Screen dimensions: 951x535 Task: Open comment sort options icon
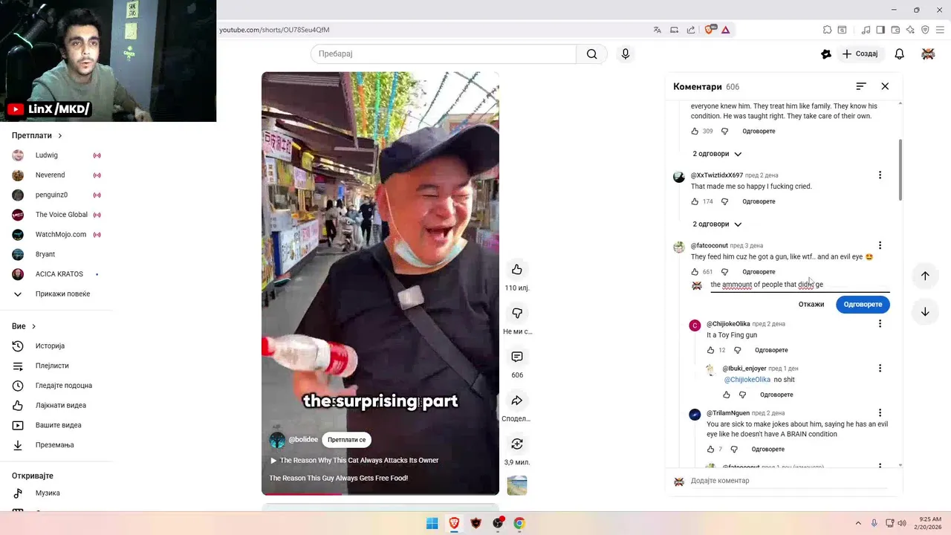[861, 86]
